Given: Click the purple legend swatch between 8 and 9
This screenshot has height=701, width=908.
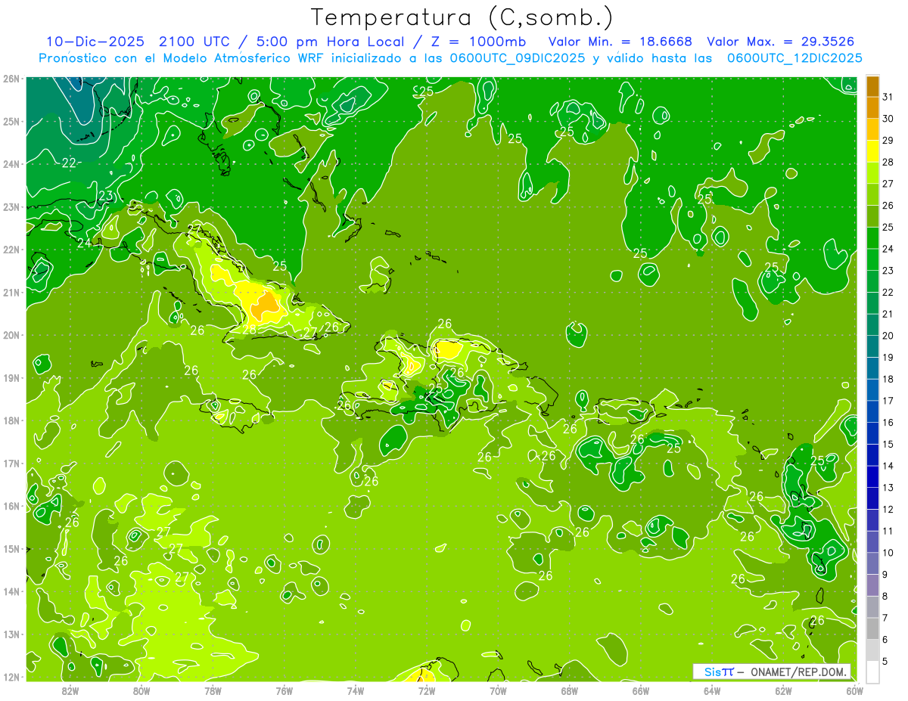Looking at the screenshot, I should [872, 585].
